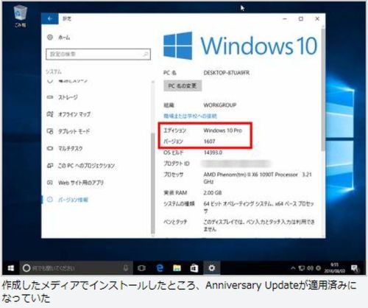Screen dimensions: 368x308
Task: Click the Windows 10 Pro edition value
Action: pyautogui.click(x=223, y=130)
